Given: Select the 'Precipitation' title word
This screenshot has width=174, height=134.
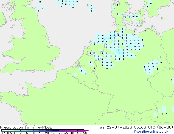Looking at the screenshot, I should pos(12,127).
